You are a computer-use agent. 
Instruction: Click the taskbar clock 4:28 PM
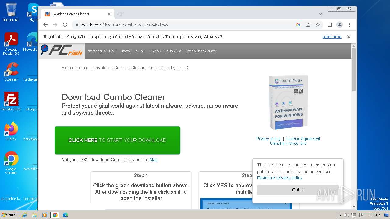[374, 215]
